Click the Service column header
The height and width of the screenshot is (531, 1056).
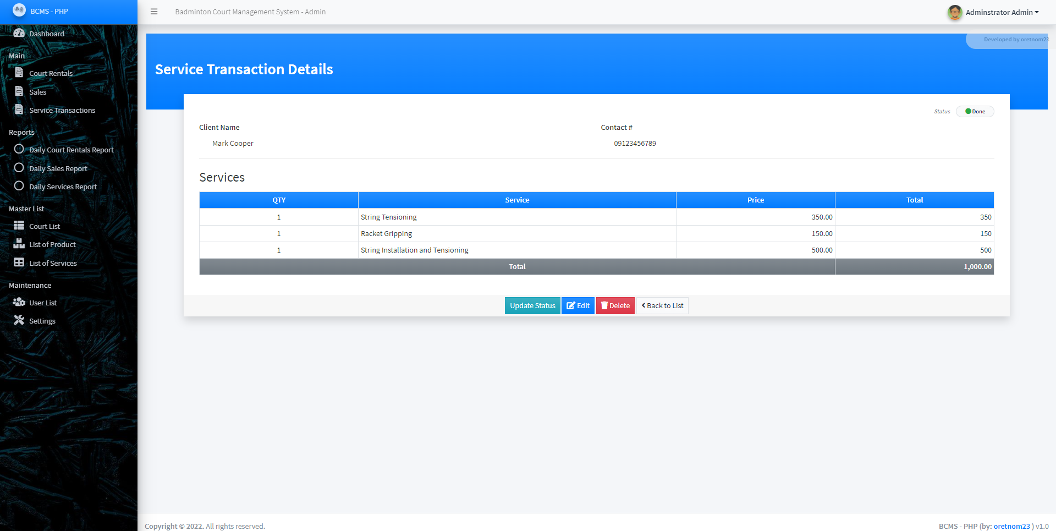pos(517,200)
